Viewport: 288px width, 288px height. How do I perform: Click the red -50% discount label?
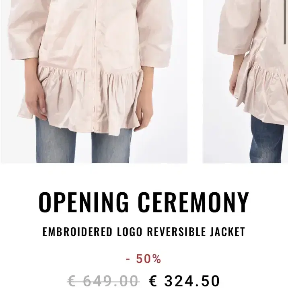(144, 259)
